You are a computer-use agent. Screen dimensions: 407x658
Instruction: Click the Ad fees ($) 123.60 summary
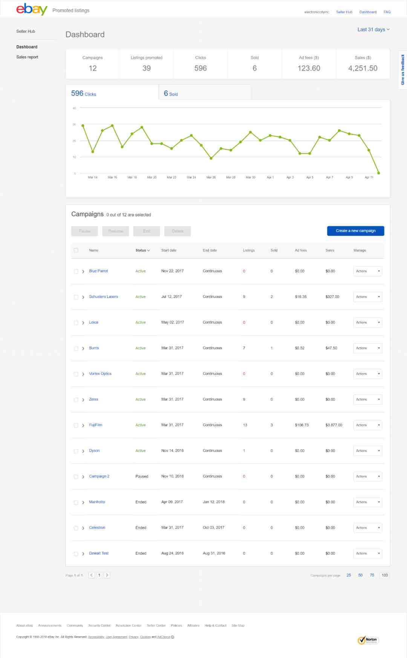[x=309, y=64]
